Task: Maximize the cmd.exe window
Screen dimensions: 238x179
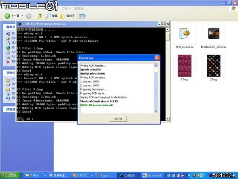Action: [163, 24]
